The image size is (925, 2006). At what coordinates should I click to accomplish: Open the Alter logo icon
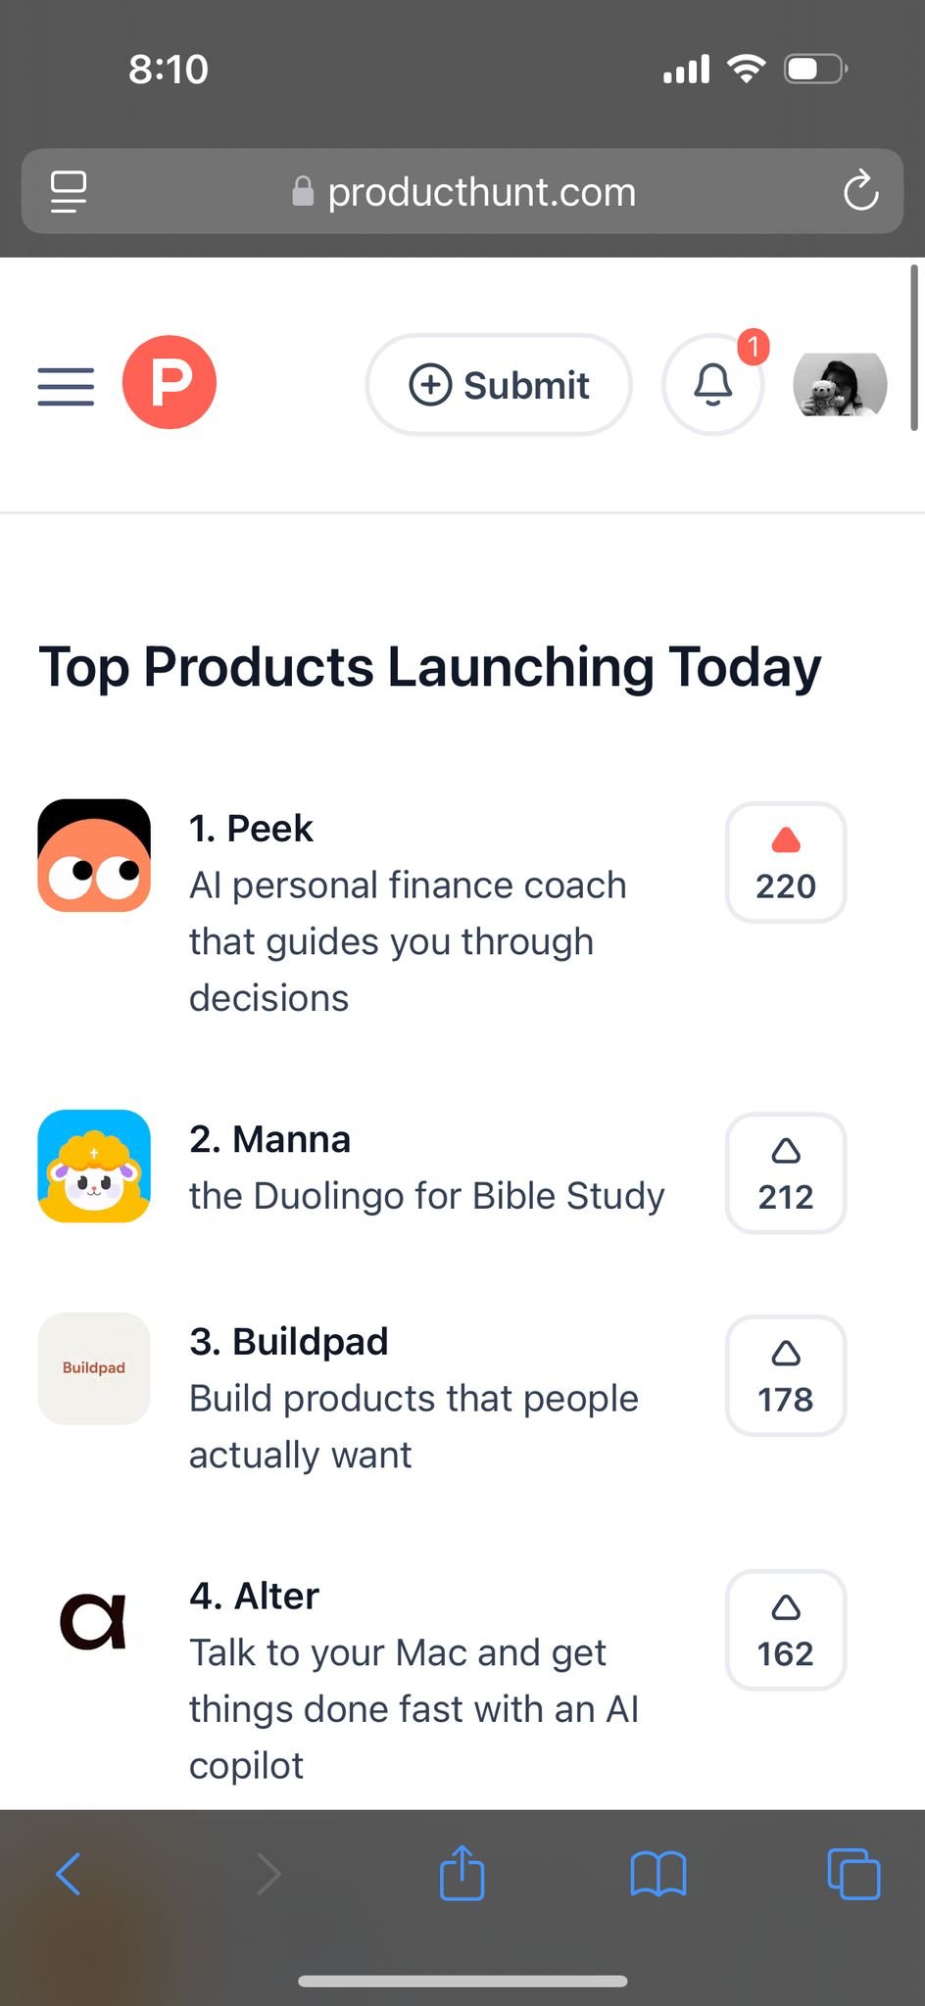coord(94,1622)
